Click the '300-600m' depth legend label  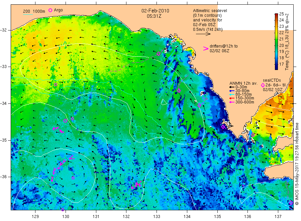click(244, 102)
